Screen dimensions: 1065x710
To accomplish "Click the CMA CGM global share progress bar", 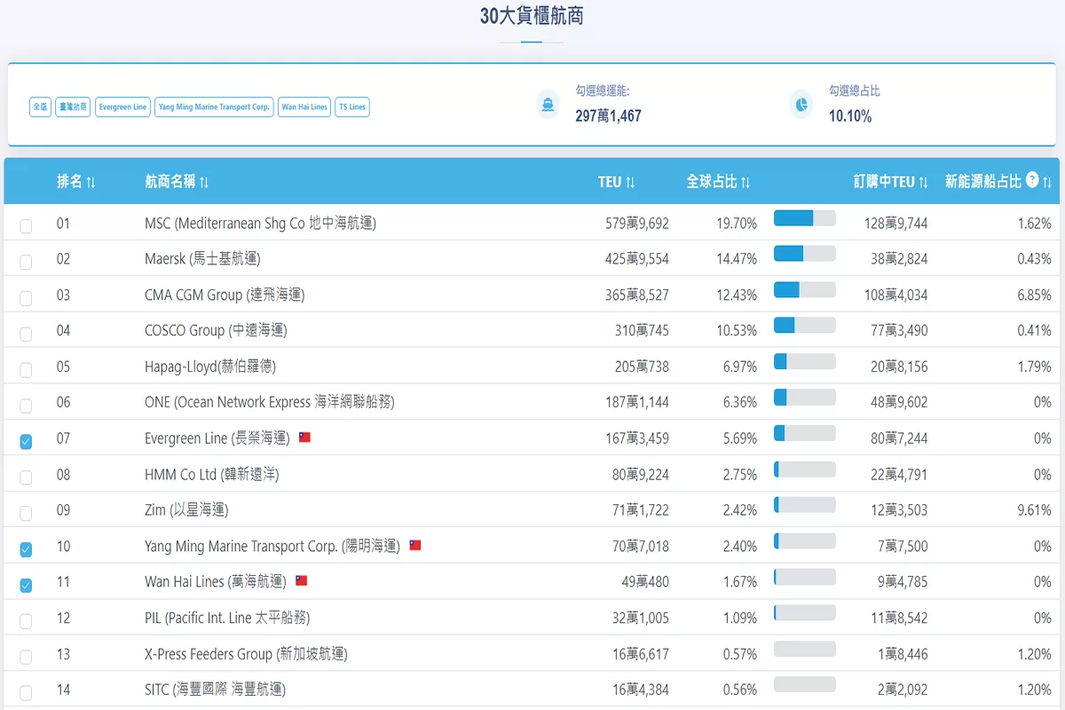I will click(805, 289).
